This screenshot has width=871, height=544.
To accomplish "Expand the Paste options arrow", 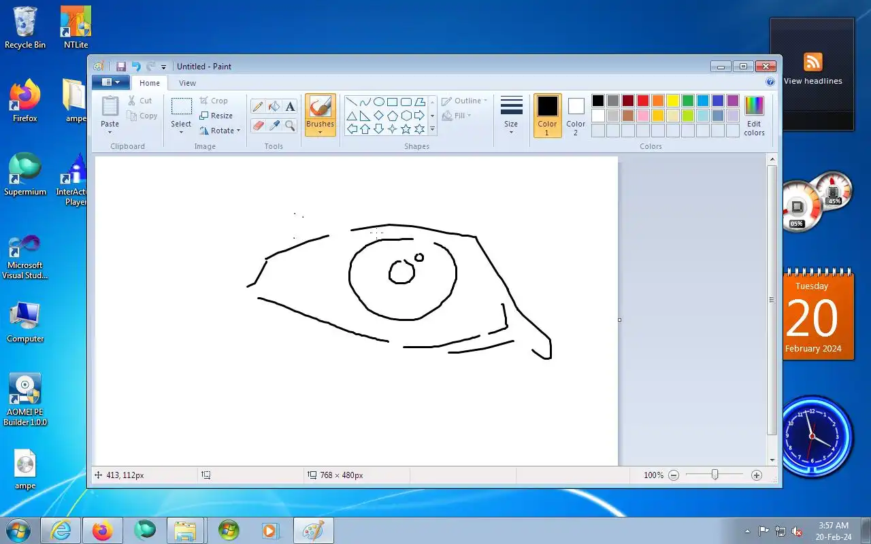I will pyautogui.click(x=110, y=132).
